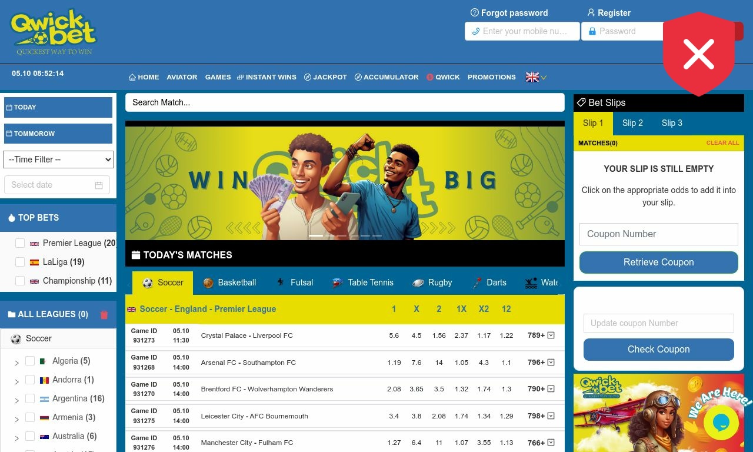Screen dimensions: 753x452
Task: Click the Search Match input field
Action: (345, 102)
